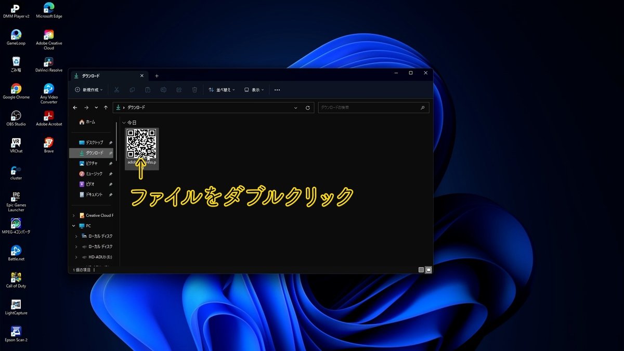Select Adobe Creative Cloud desktop icon
This screenshot has width=624, height=351.
[49, 40]
